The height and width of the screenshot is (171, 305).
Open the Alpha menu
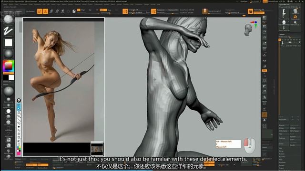(x=5, y=4)
